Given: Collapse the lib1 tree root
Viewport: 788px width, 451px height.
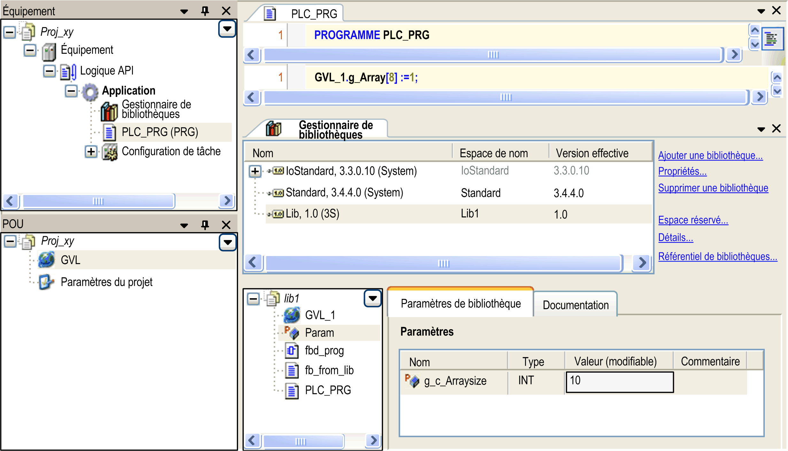Looking at the screenshot, I should 253,299.
